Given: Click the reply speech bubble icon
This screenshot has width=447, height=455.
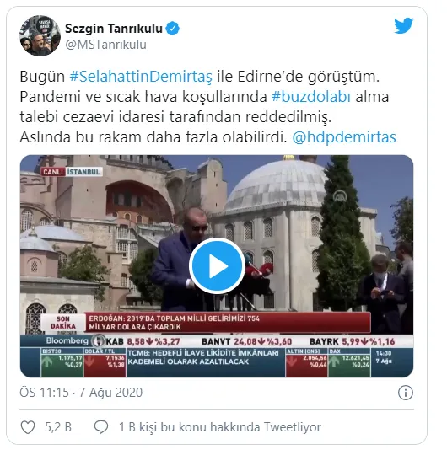Looking at the screenshot, I should [101, 427].
